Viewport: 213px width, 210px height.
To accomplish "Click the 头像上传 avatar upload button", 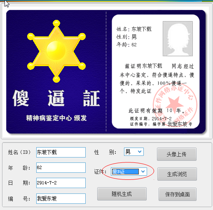I will (x=177, y=154).
